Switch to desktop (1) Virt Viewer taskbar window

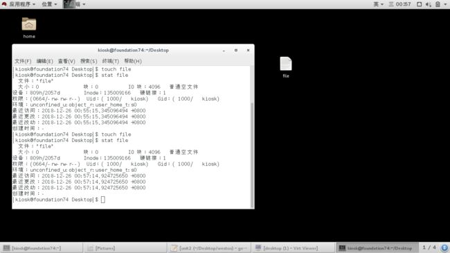(x=294, y=248)
